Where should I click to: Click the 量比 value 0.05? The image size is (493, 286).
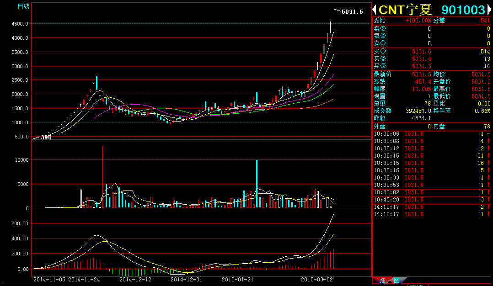click(x=484, y=104)
